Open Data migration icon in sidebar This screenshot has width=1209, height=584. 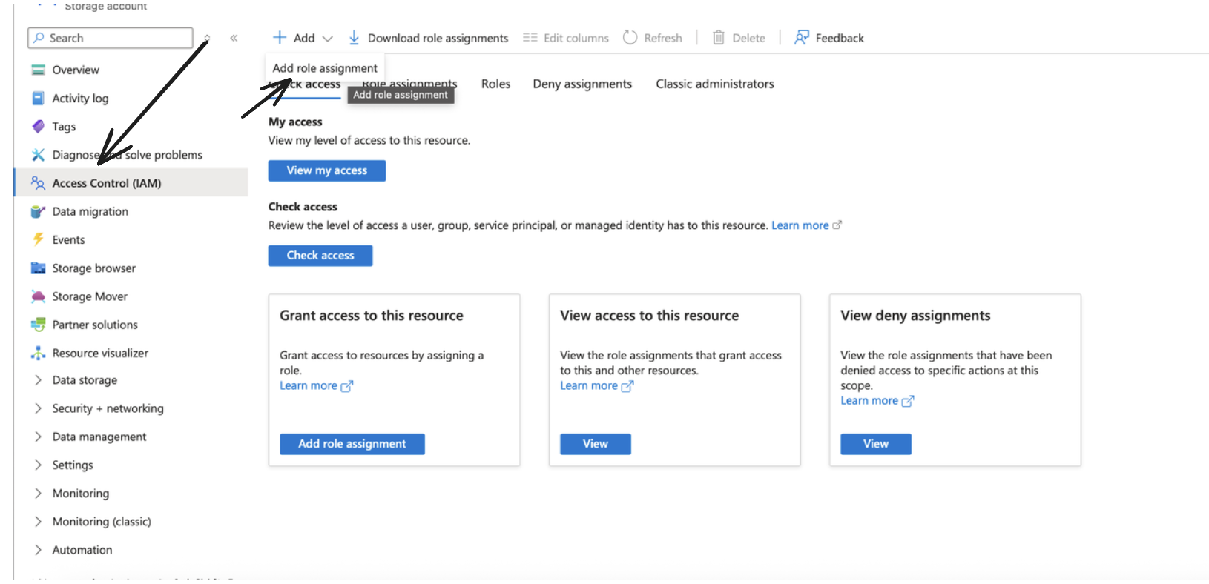(38, 212)
